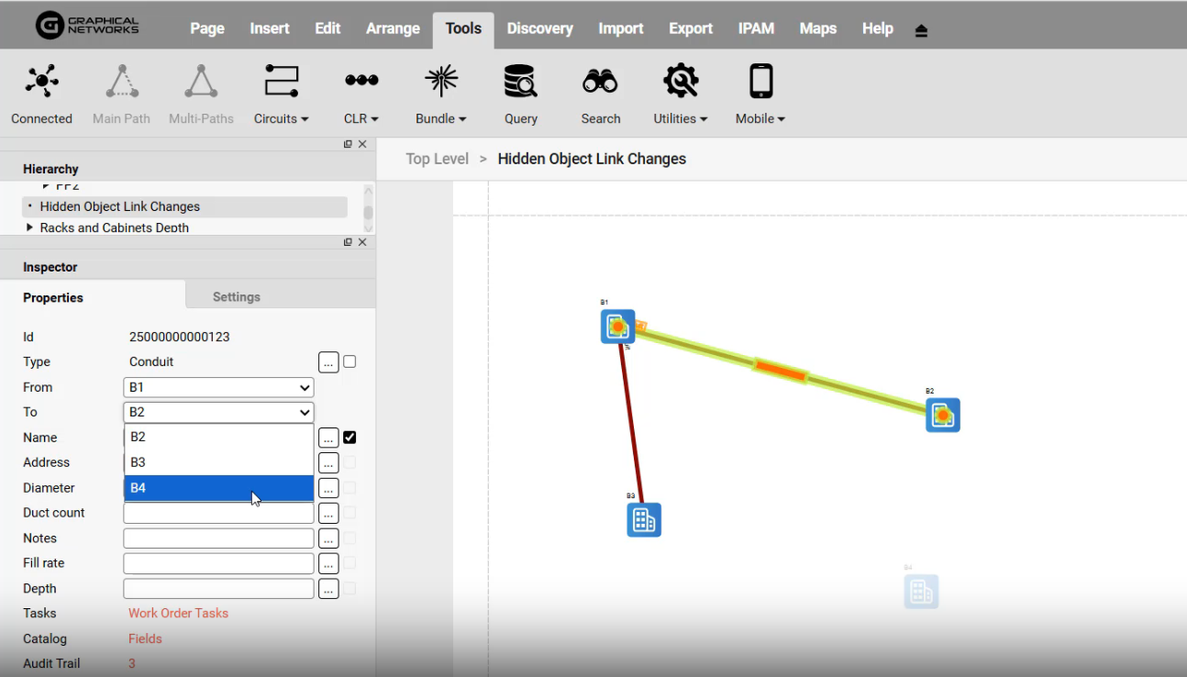Open the Export menu
The width and height of the screenshot is (1187, 677).
click(691, 28)
